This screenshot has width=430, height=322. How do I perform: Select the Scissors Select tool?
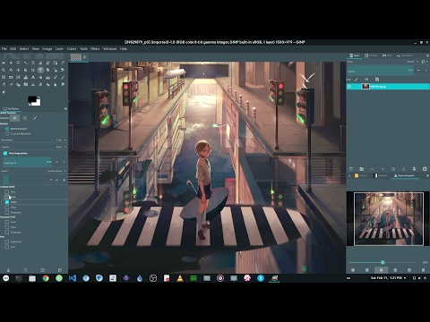40,63
